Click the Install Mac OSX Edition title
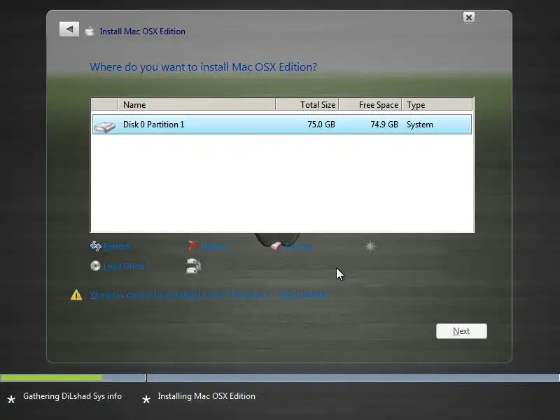 coord(143,31)
